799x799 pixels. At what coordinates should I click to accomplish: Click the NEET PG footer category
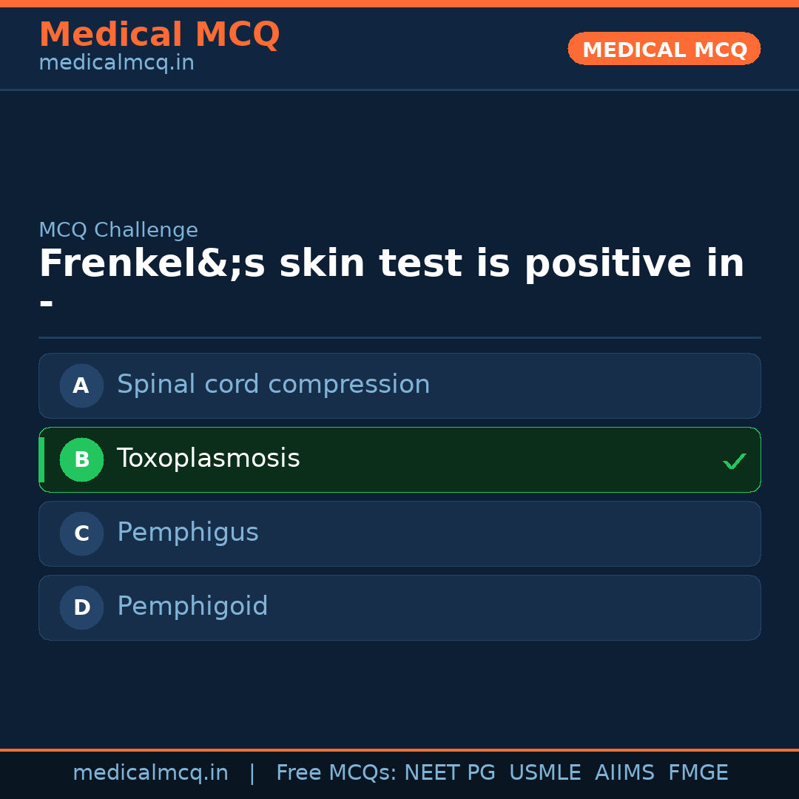pos(450,772)
